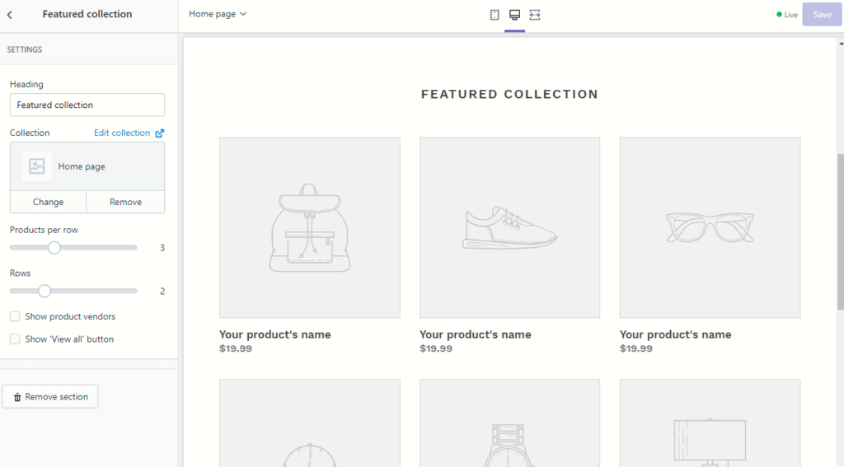Viewport: 844px width, 467px height.
Task: Click the Remove collection button
Action: [x=125, y=202]
